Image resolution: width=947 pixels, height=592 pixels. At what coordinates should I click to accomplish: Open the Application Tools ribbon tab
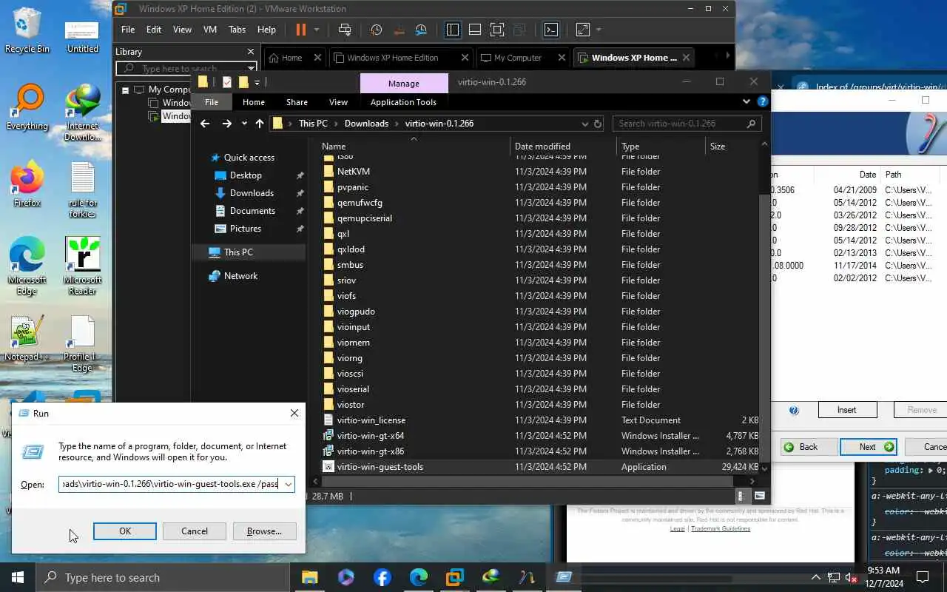tap(403, 102)
